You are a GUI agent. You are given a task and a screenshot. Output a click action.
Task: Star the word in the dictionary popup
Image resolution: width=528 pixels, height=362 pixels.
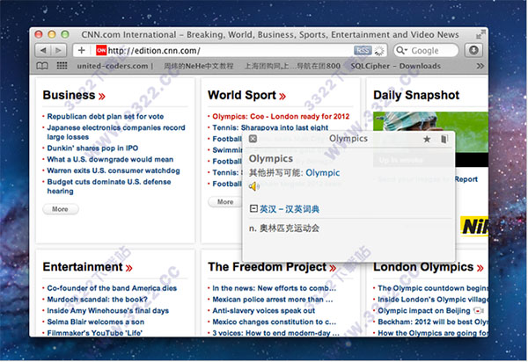[427, 139]
